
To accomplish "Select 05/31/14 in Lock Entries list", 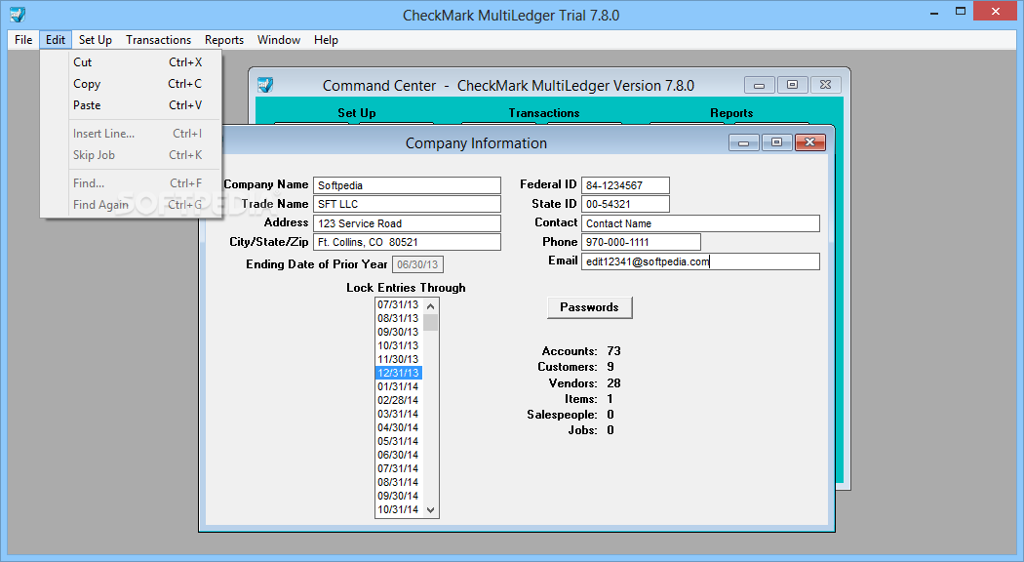I will [x=398, y=442].
